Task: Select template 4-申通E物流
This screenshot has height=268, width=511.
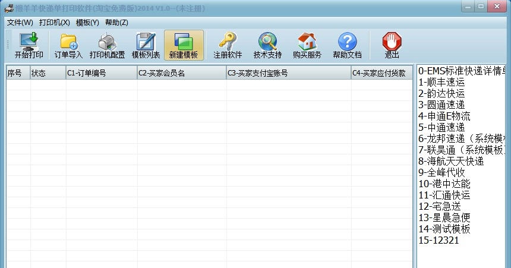Action: pos(444,116)
